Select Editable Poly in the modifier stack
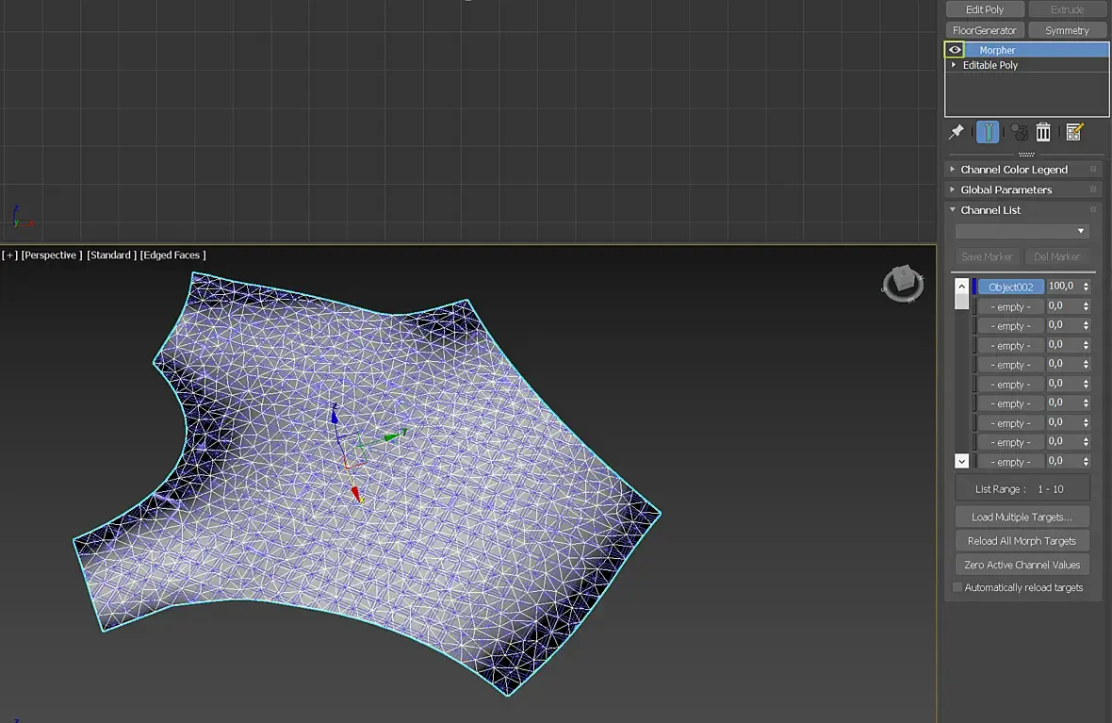 (990, 65)
